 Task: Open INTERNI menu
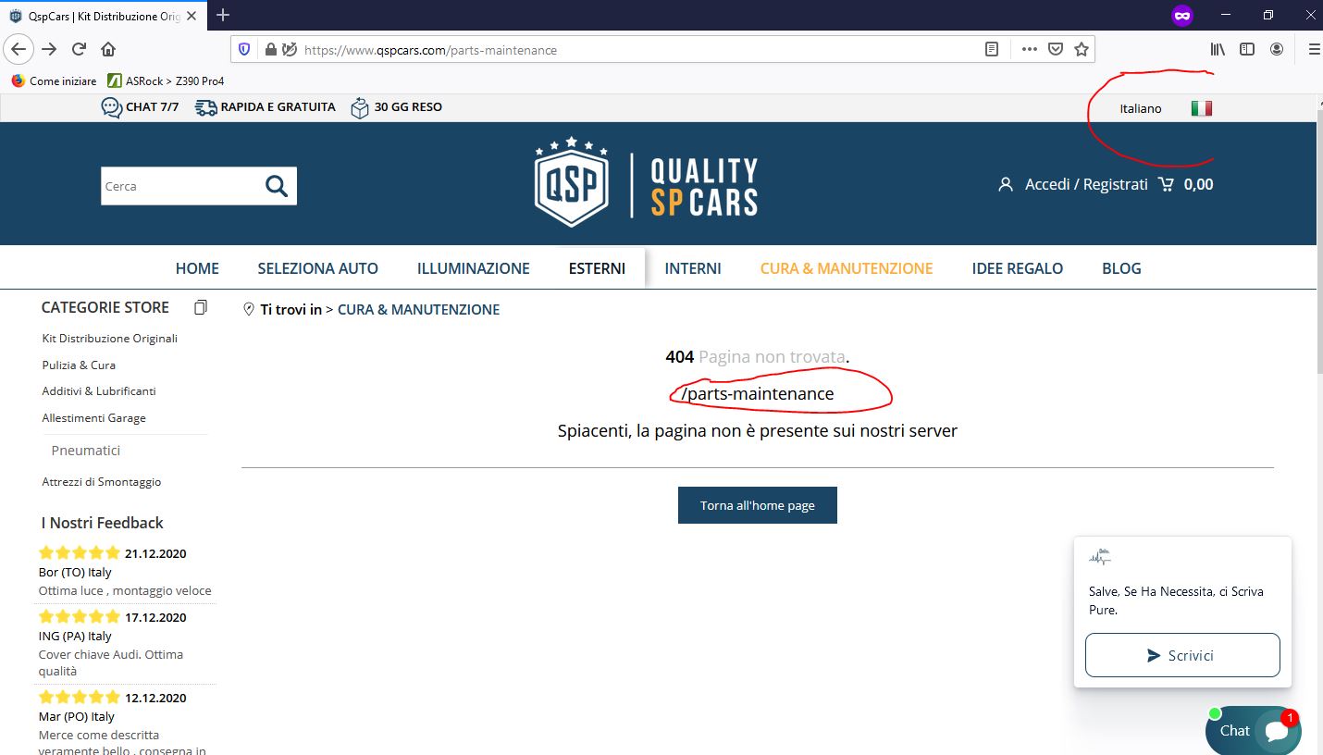coord(693,268)
